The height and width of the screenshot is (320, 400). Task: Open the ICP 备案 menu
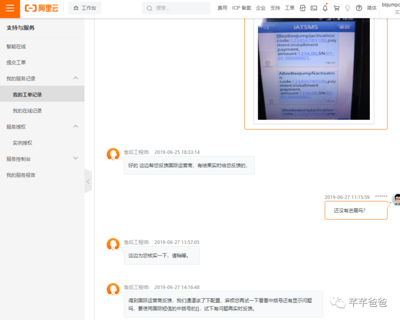(241, 8)
